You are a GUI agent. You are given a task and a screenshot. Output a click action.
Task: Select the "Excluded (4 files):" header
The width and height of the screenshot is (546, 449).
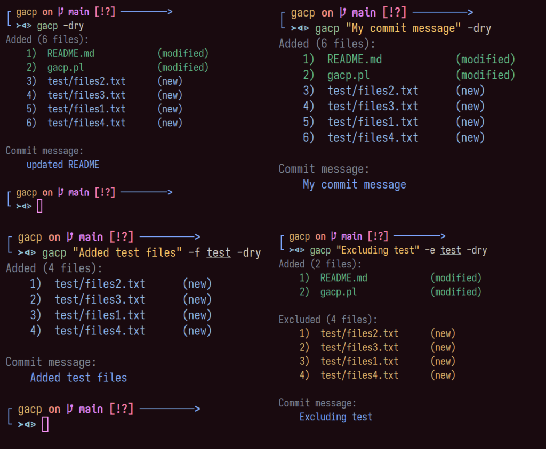[328, 320]
